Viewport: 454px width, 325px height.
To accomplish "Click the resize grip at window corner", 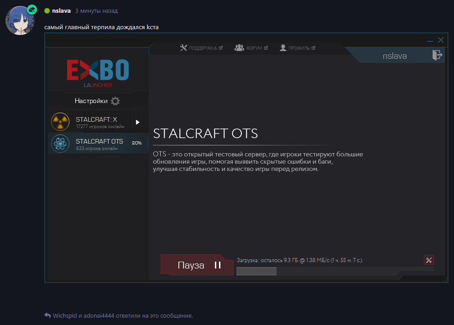I will point(445,279).
